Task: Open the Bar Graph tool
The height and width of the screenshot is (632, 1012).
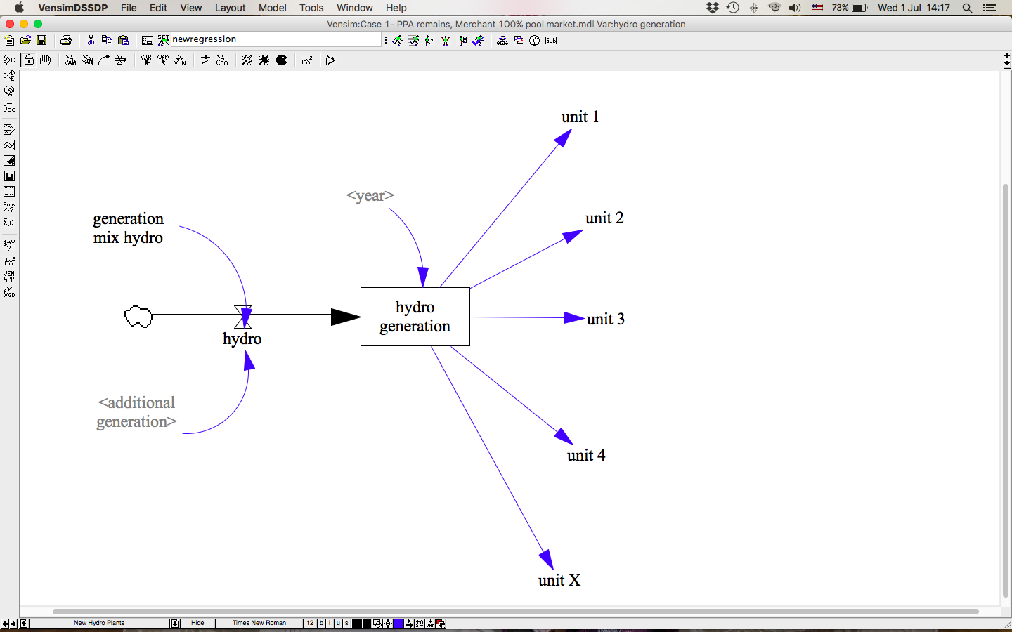Action: point(9,176)
